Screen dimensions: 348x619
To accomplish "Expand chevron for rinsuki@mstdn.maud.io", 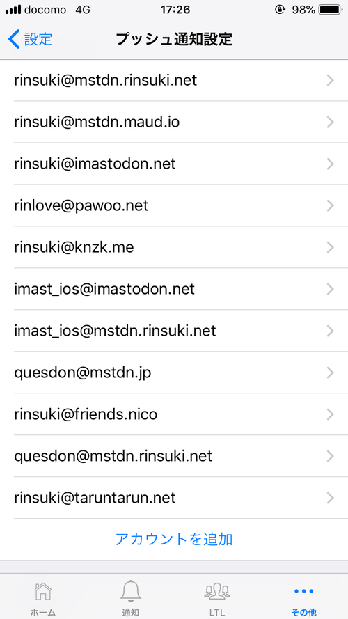I will tap(331, 123).
